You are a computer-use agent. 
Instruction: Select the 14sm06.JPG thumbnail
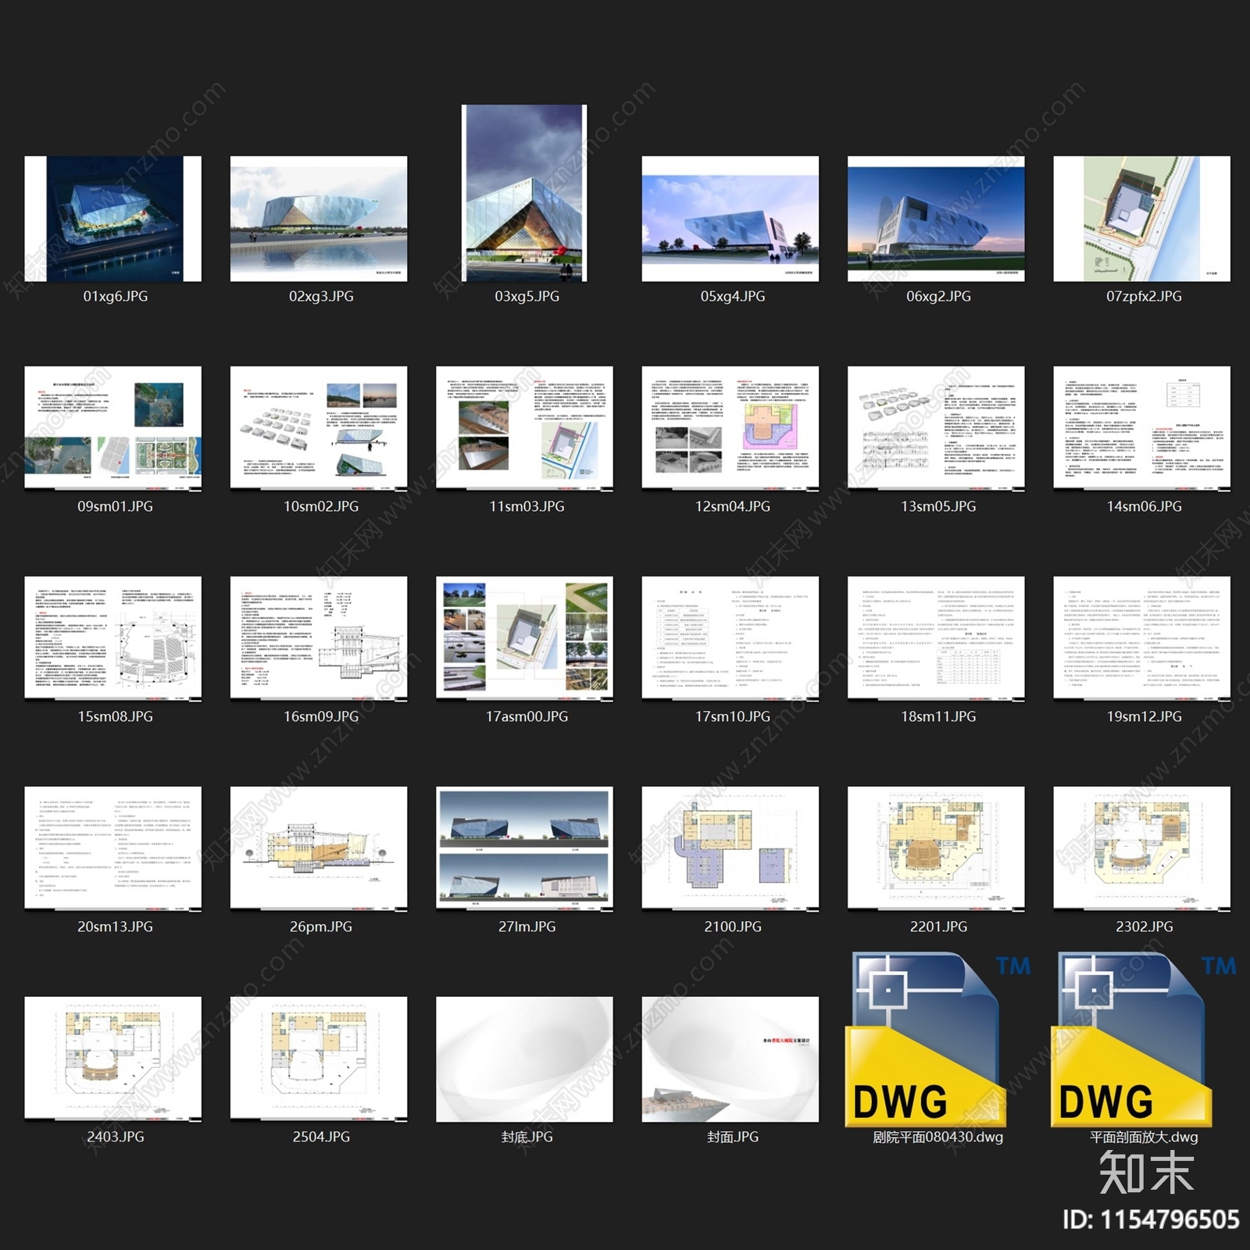(1142, 429)
